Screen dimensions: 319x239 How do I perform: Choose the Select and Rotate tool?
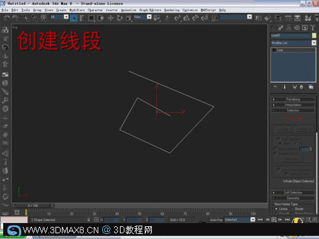(120, 18)
